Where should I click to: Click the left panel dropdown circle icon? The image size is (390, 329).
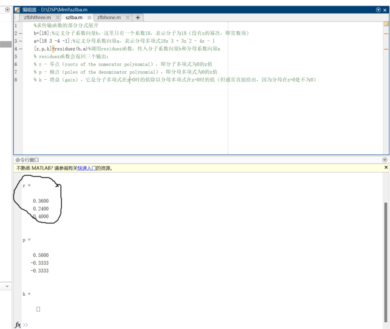coord(8,10)
